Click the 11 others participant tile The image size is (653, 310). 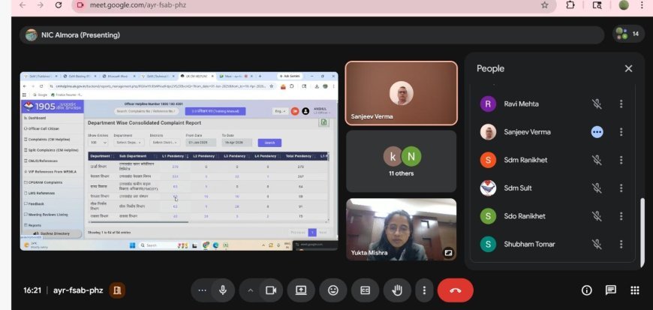tap(401, 161)
